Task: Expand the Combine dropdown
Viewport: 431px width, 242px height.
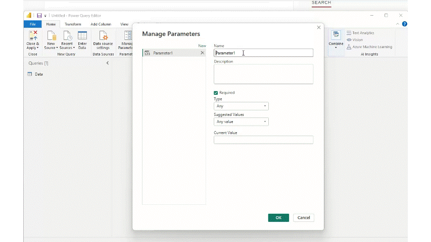Action: point(336,47)
